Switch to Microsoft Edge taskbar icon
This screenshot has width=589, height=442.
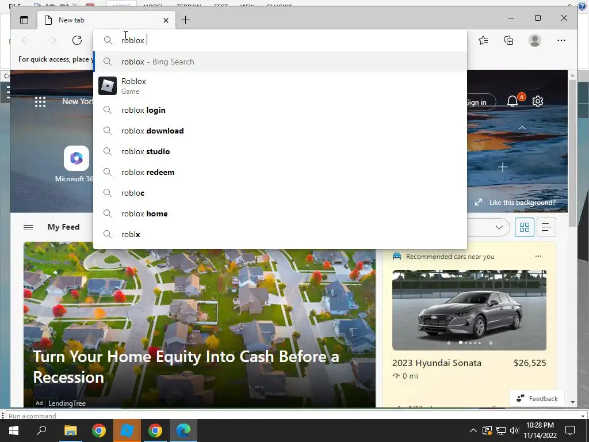[183, 430]
